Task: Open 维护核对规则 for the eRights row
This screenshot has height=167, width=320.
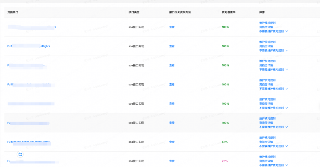Action: pyautogui.click(x=267, y=42)
